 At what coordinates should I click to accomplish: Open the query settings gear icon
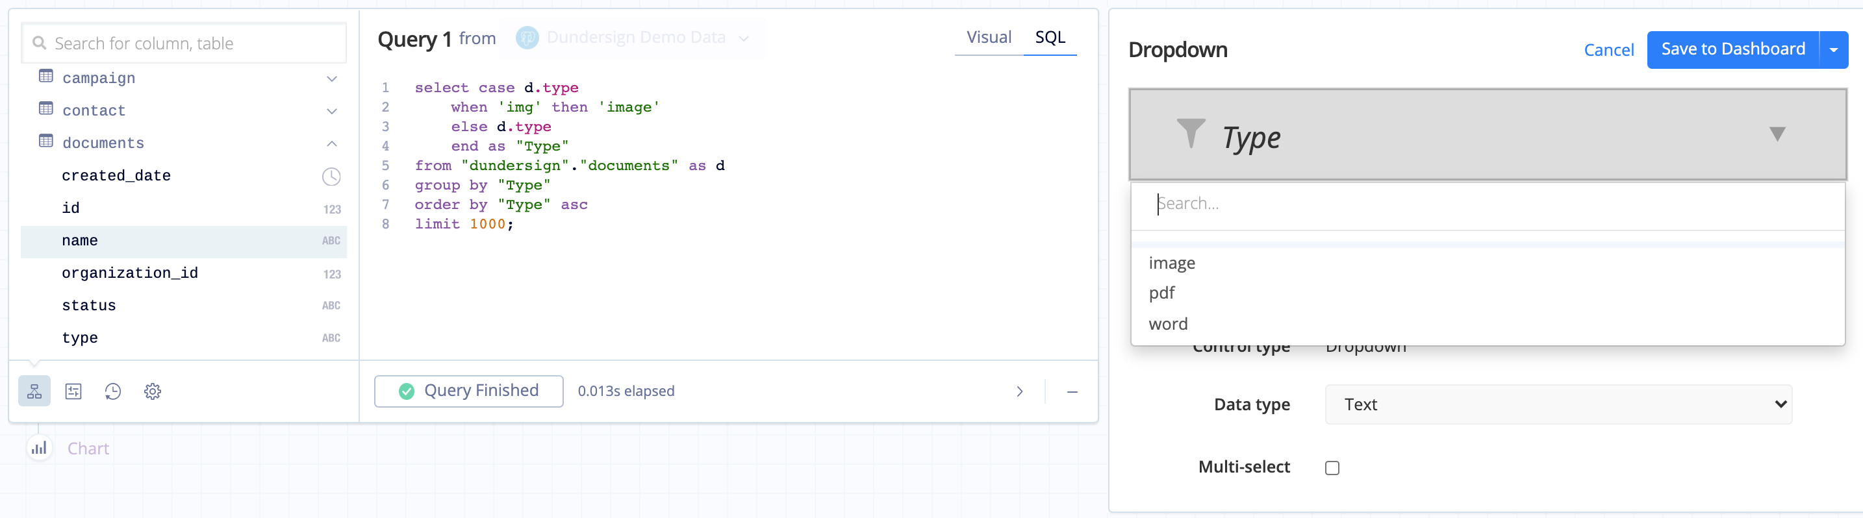click(152, 391)
